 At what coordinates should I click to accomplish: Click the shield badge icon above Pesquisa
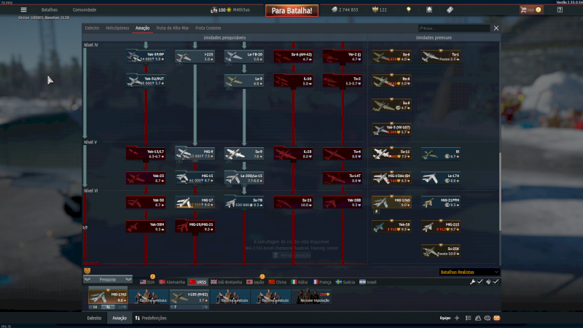pos(87,270)
